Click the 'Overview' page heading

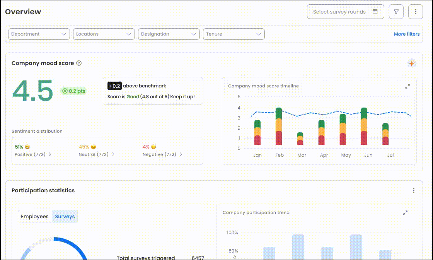point(23,12)
